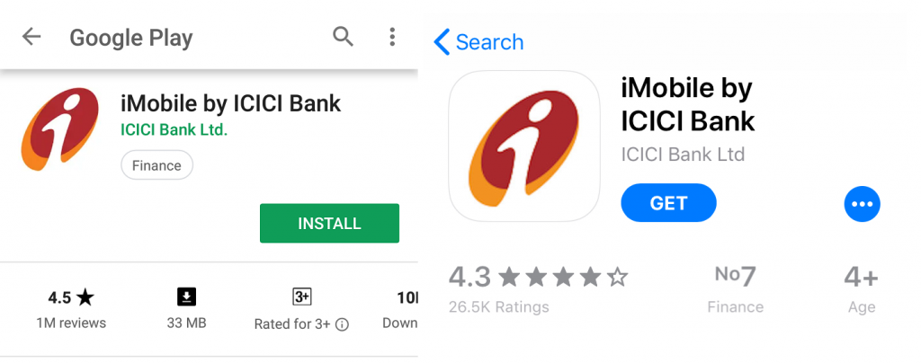The image size is (921, 363).
Task: Click the green INSTALL button
Action: click(329, 224)
